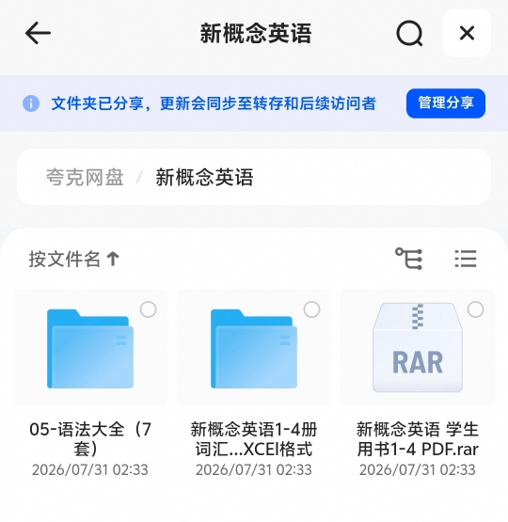Screen dimensions: 508x522
Task: Select the 新概念英语1-4册 词汇 folder circle
Action: point(312,309)
